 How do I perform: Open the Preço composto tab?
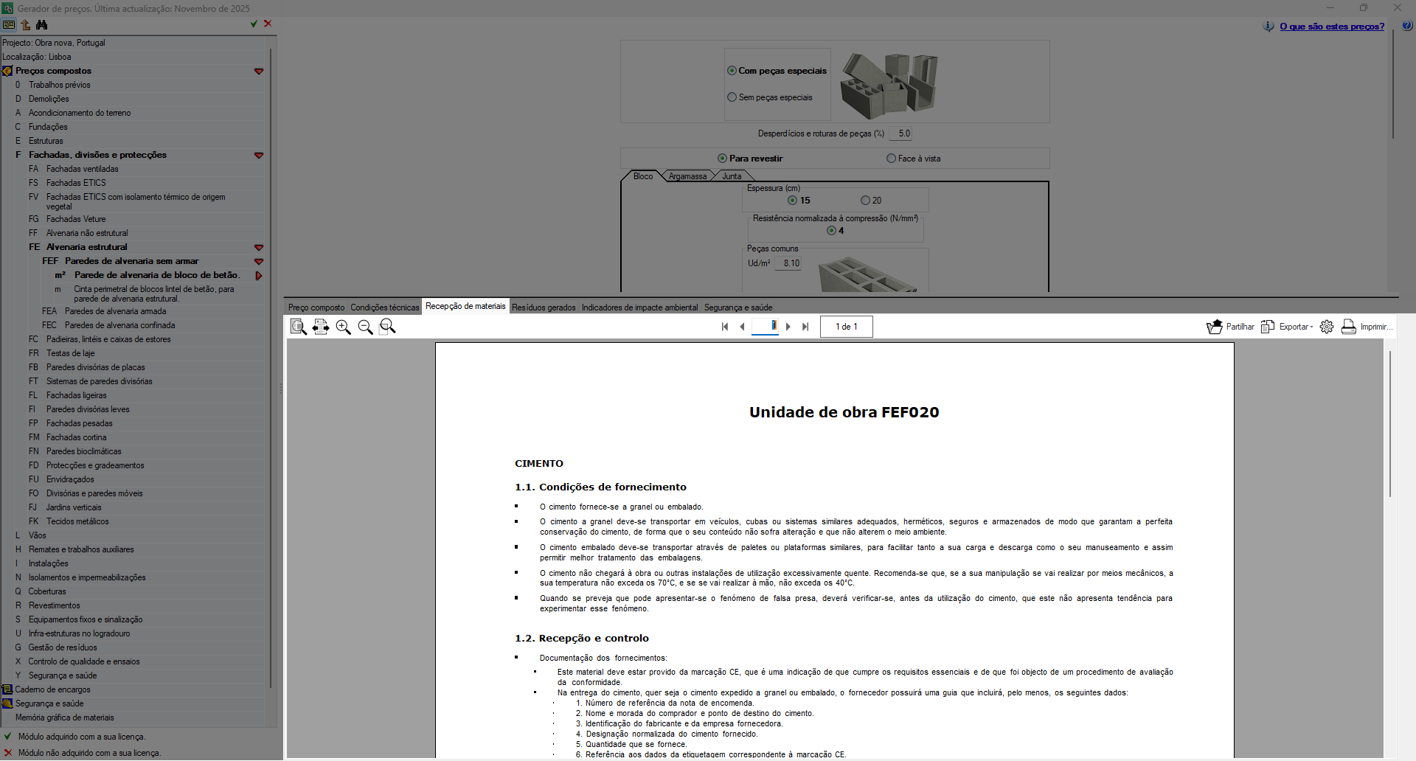316,307
